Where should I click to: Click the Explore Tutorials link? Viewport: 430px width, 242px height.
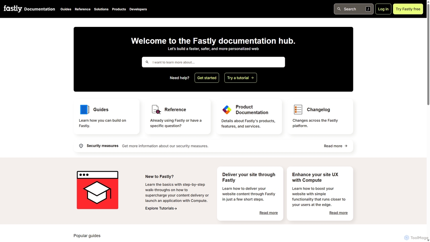coord(161,208)
